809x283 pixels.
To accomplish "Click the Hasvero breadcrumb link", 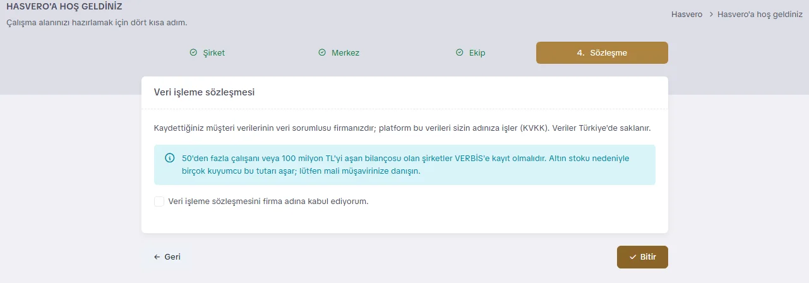I will click(686, 14).
